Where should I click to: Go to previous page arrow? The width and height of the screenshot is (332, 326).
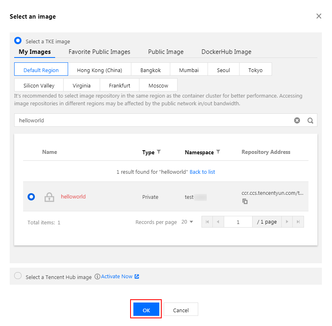(218, 222)
